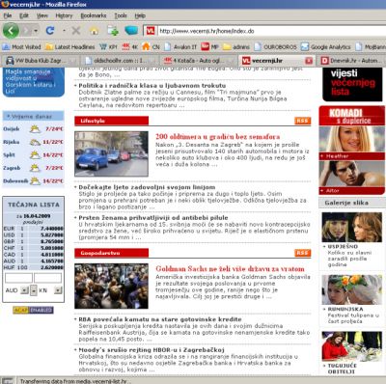This screenshot has width=386, height=384.
Task: Click the green Back navigation arrow
Action: point(11,31)
